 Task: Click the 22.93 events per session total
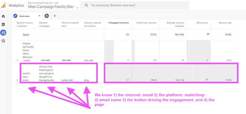[153, 35]
